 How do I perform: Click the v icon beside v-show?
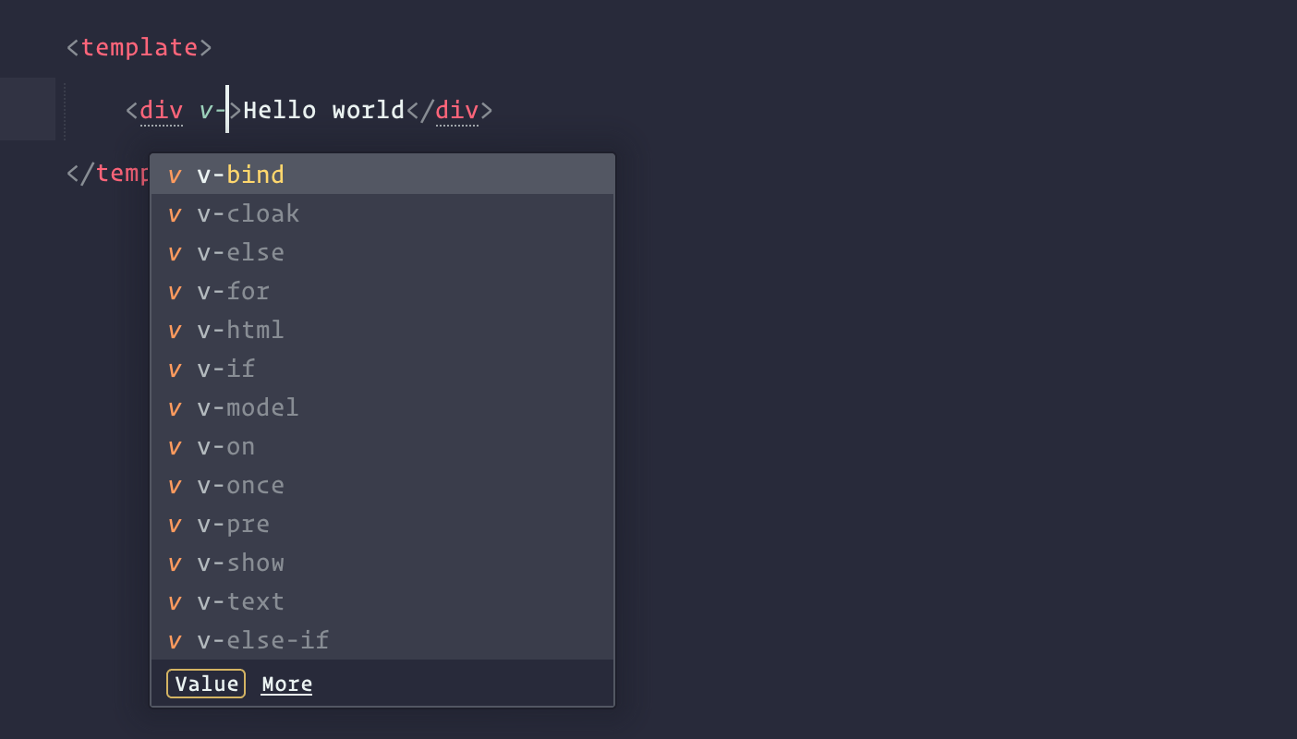tap(175, 563)
